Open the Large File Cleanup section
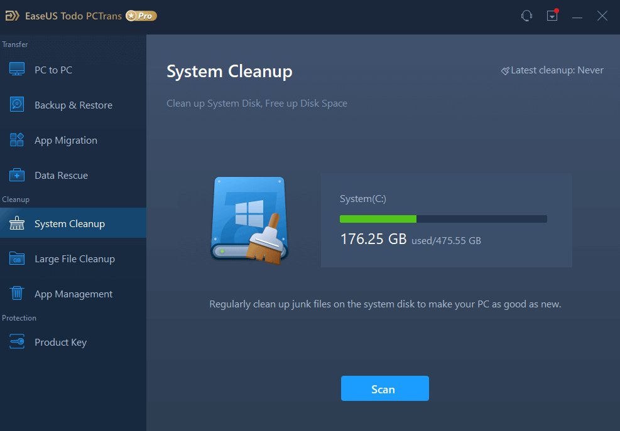This screenshot has height=431, width=620. [x=74, y=258]
